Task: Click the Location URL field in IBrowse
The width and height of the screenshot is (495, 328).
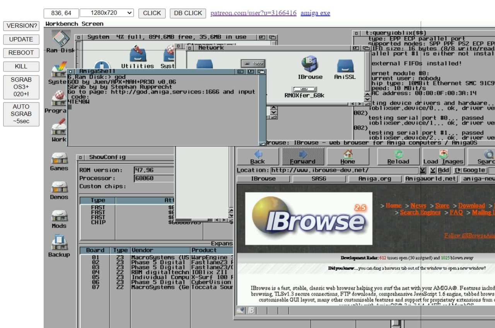Action: (344, 170)
